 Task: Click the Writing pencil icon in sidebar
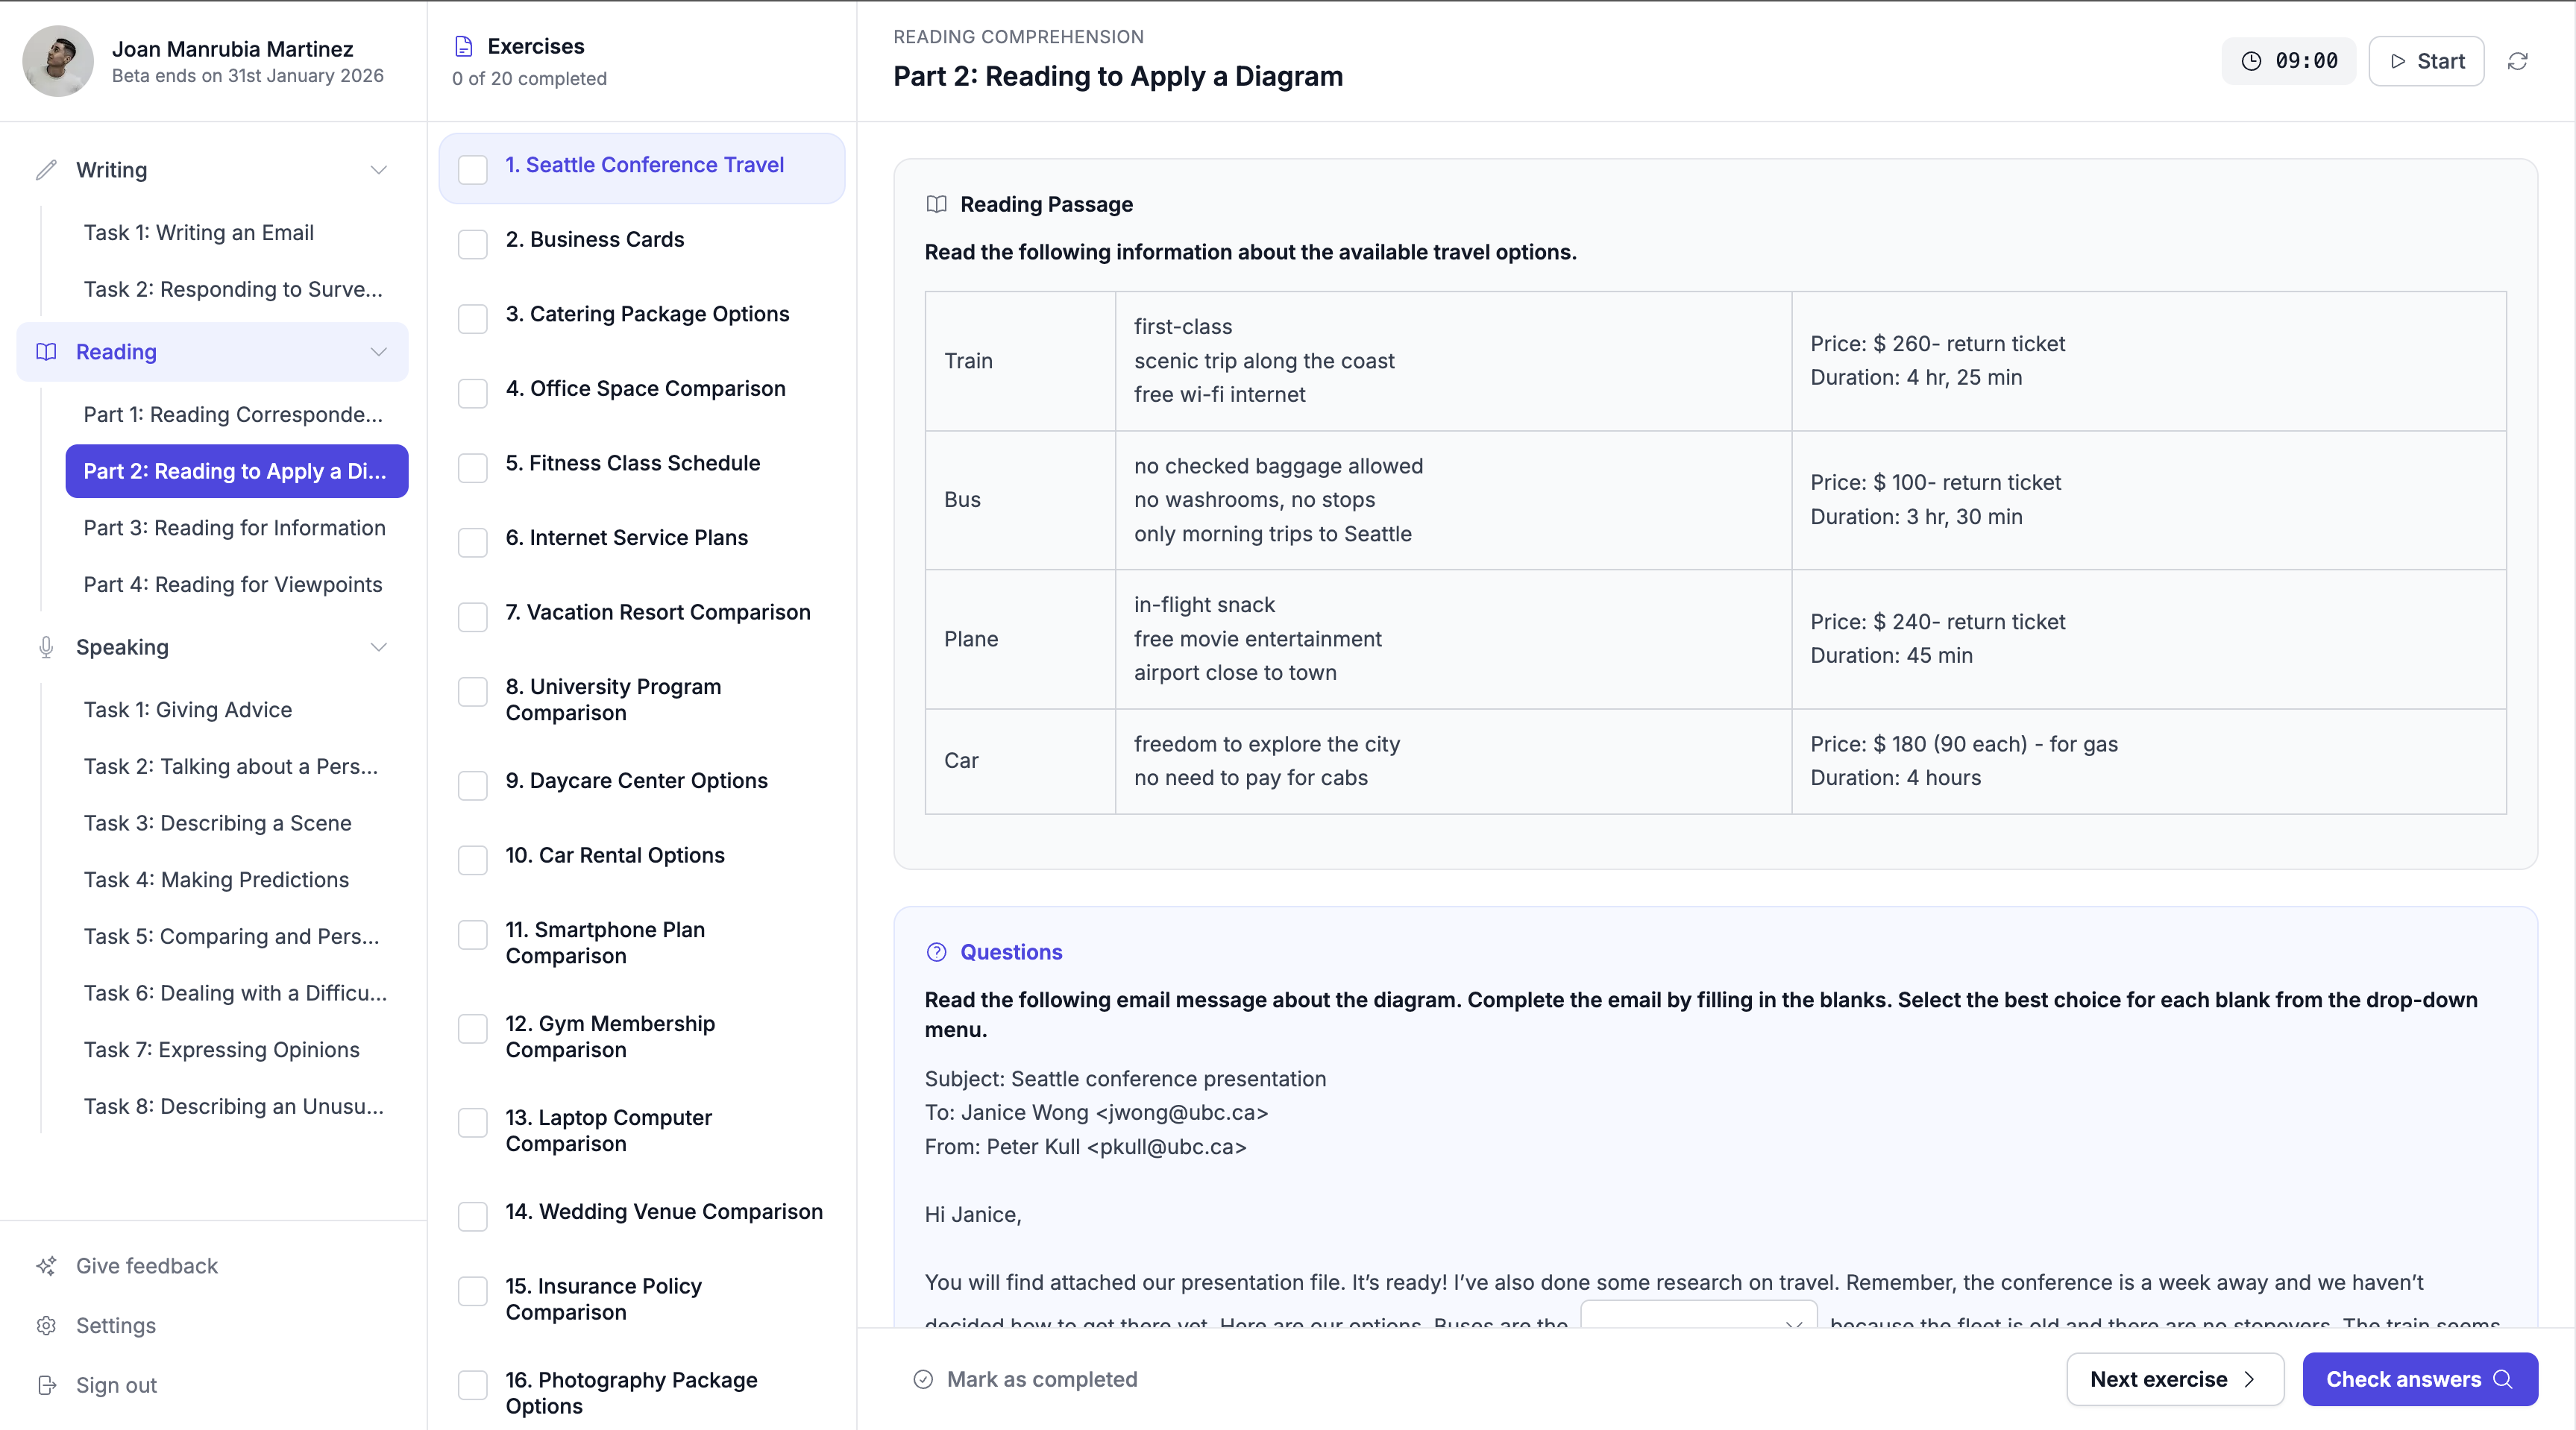(46, 170)
